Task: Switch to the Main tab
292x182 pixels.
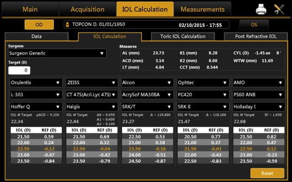Action: pyautogui.click(x=30, y=9)
